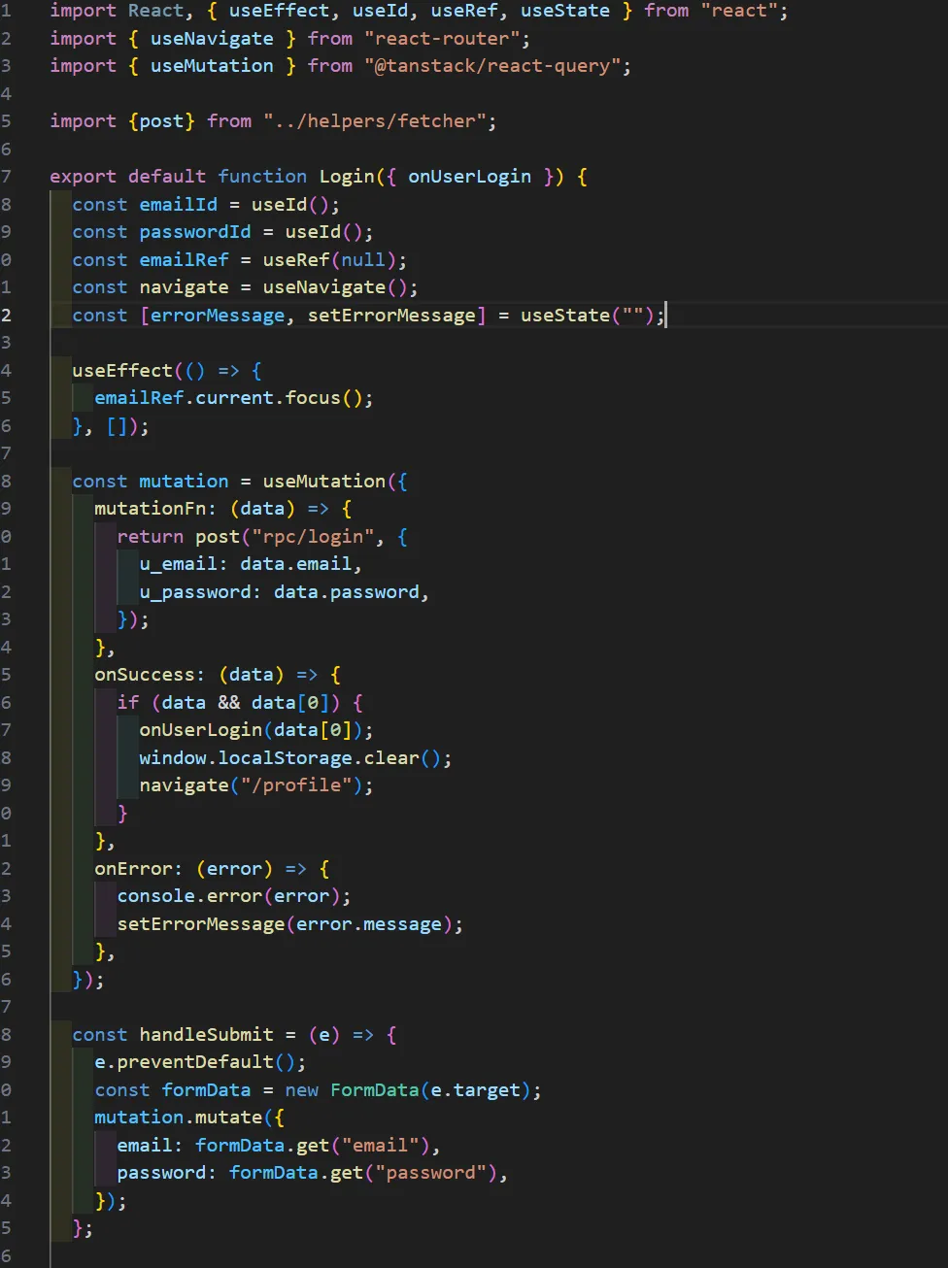Viewport: 948px width, 1268px height.
Task: Click the "../helpers/fetcher" import path
Action: click(374, 121)
